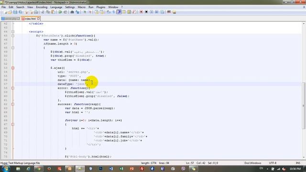This screenshot has width=306, height=172.
Task: Click the Print toolbar icon
Action: (36, 12)
